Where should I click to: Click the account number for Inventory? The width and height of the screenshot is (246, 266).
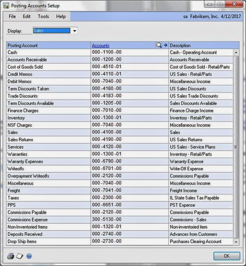point(129,118)
